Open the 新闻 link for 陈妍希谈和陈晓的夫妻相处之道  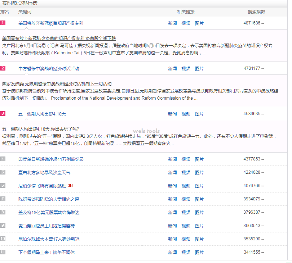(x=172, y=199)
